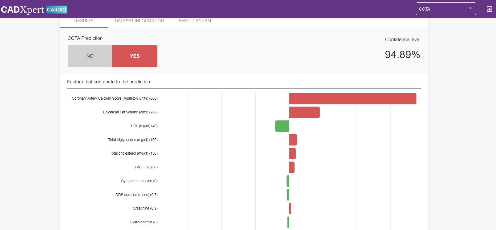Click the green HDL bar
Screen dimensions: 496x230
[x=282, y=126]
